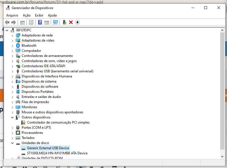The width and height of the screenshot is (227, 168).
Task: Expand Controladores IDE ATA/ATAPI
Action: point(13,66)
